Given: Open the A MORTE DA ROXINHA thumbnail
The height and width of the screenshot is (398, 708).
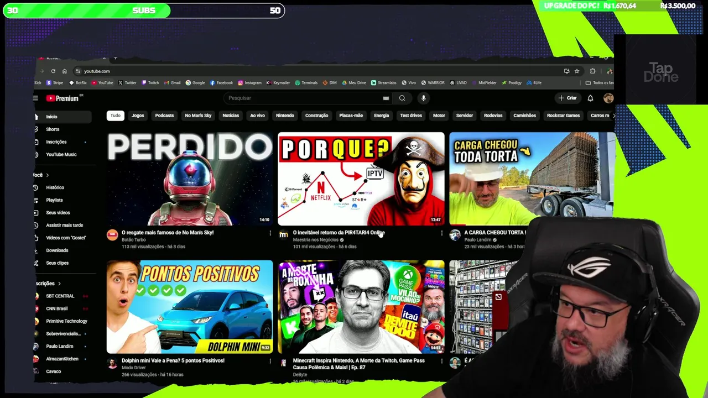Looking at the screenshot, I should pos(361,307).
